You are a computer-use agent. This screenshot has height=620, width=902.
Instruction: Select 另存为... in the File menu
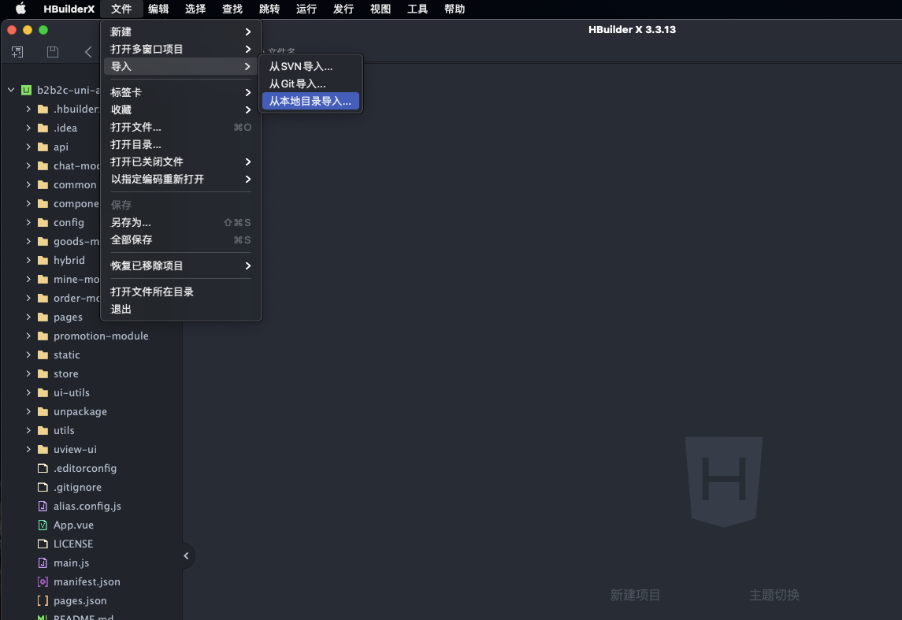pyautogui.click(x=181, y=223)
